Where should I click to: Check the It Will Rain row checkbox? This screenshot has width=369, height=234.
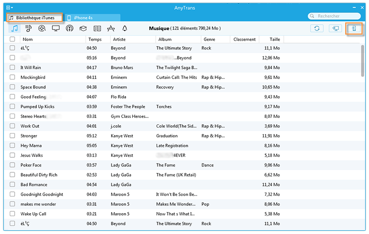pos(13,67)
